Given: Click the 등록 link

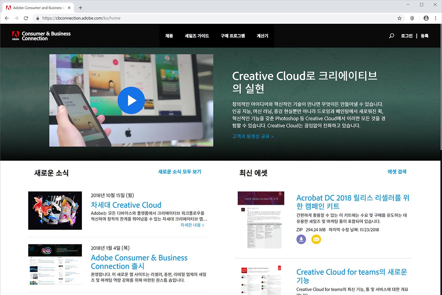Looking at the screenshot, I should tap(425, 36).
